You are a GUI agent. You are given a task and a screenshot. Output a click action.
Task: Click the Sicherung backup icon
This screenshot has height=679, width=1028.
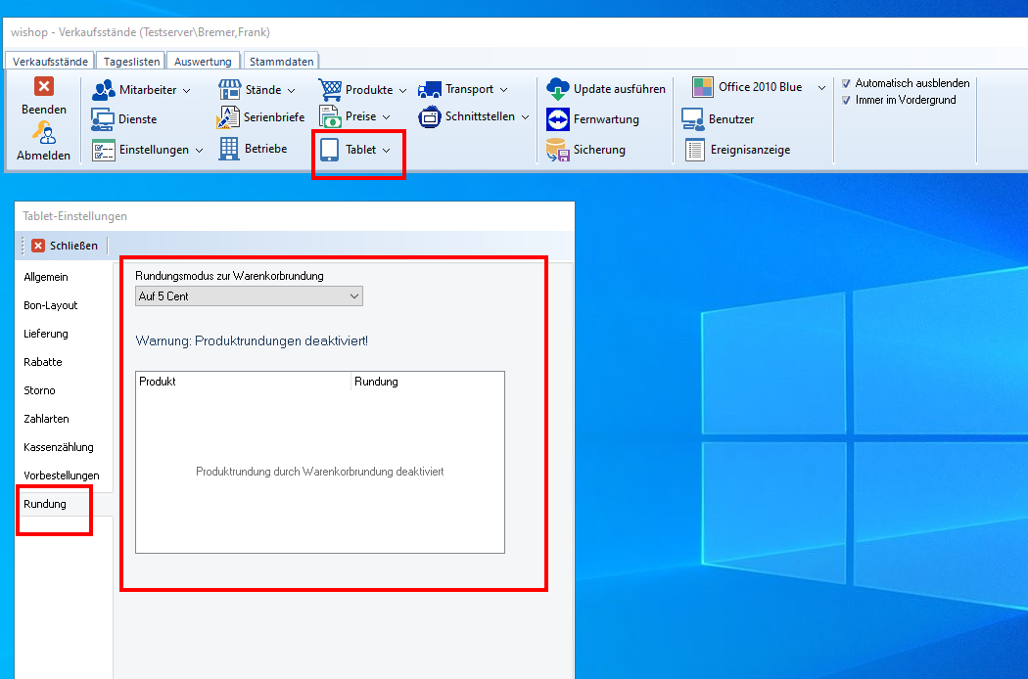[x=558, y=150]
